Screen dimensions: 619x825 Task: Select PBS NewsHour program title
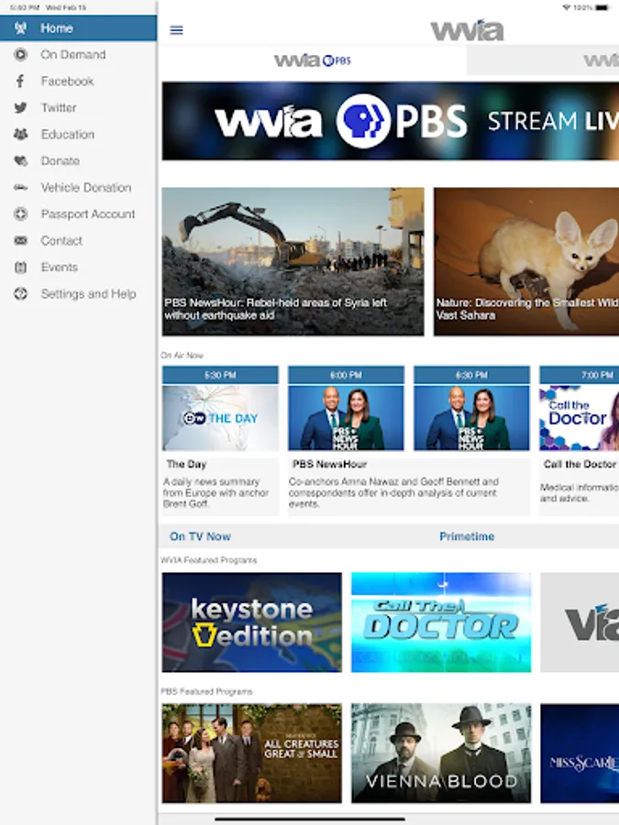(329, 464)
